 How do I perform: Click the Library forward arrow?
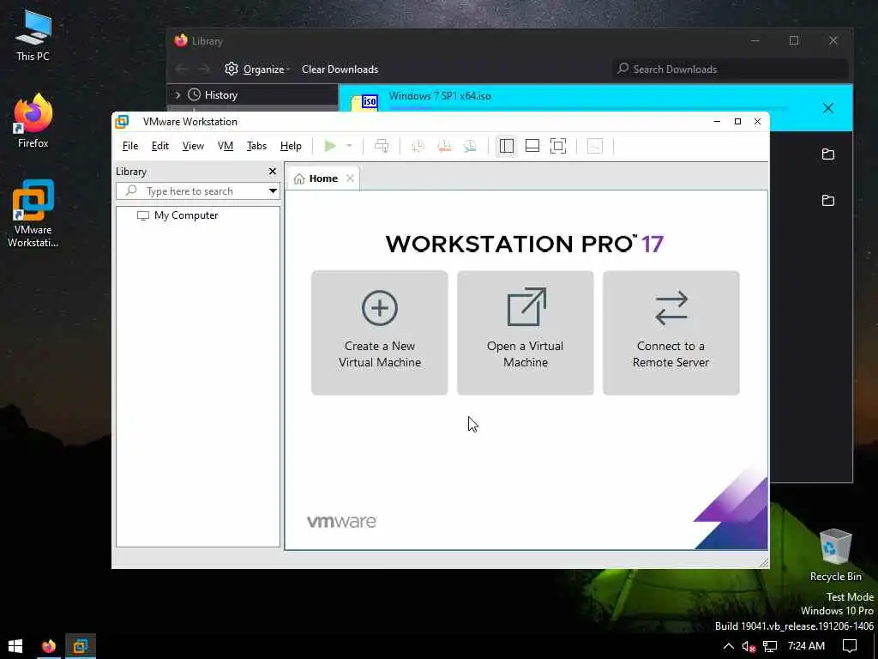pos(204,69)
